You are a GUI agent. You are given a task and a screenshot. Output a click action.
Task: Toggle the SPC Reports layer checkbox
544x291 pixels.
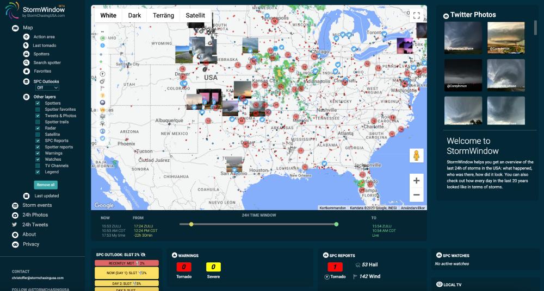[x=38, y=141]
